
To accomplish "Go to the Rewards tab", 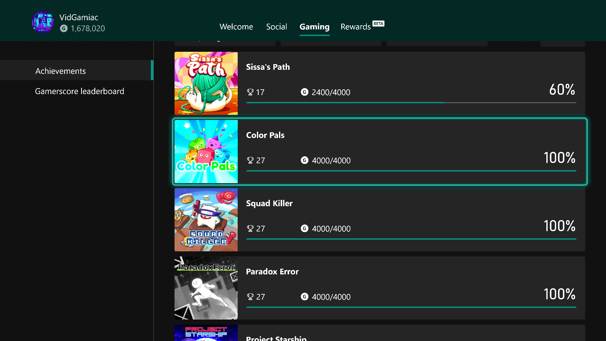I will (355, 27).
